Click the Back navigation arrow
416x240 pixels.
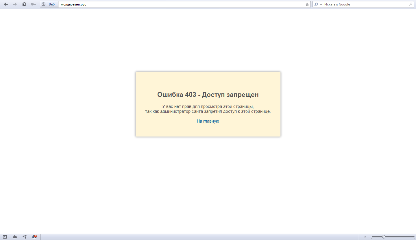(x=6, y=4)
